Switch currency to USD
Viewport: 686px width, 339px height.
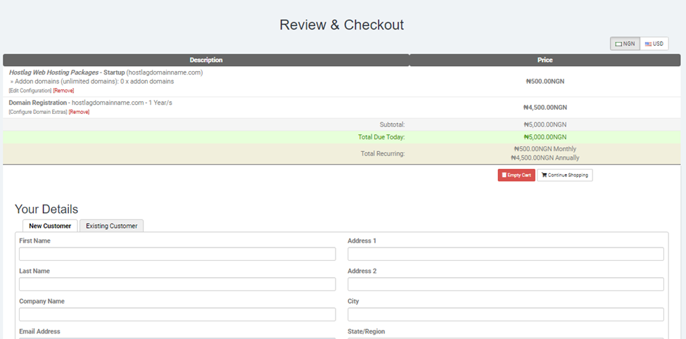[x=654, y=44]
